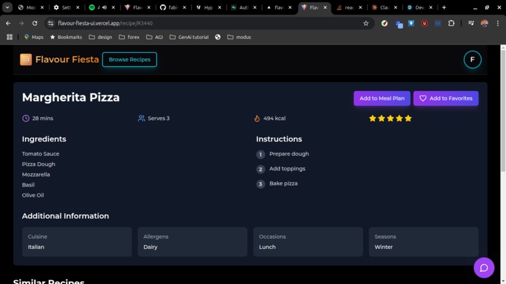This screenshot has height=284, width=506.
Task: Open the GenAi tutorial bookmarks folder
Action: pyautogui.click(x=189, y=37)
